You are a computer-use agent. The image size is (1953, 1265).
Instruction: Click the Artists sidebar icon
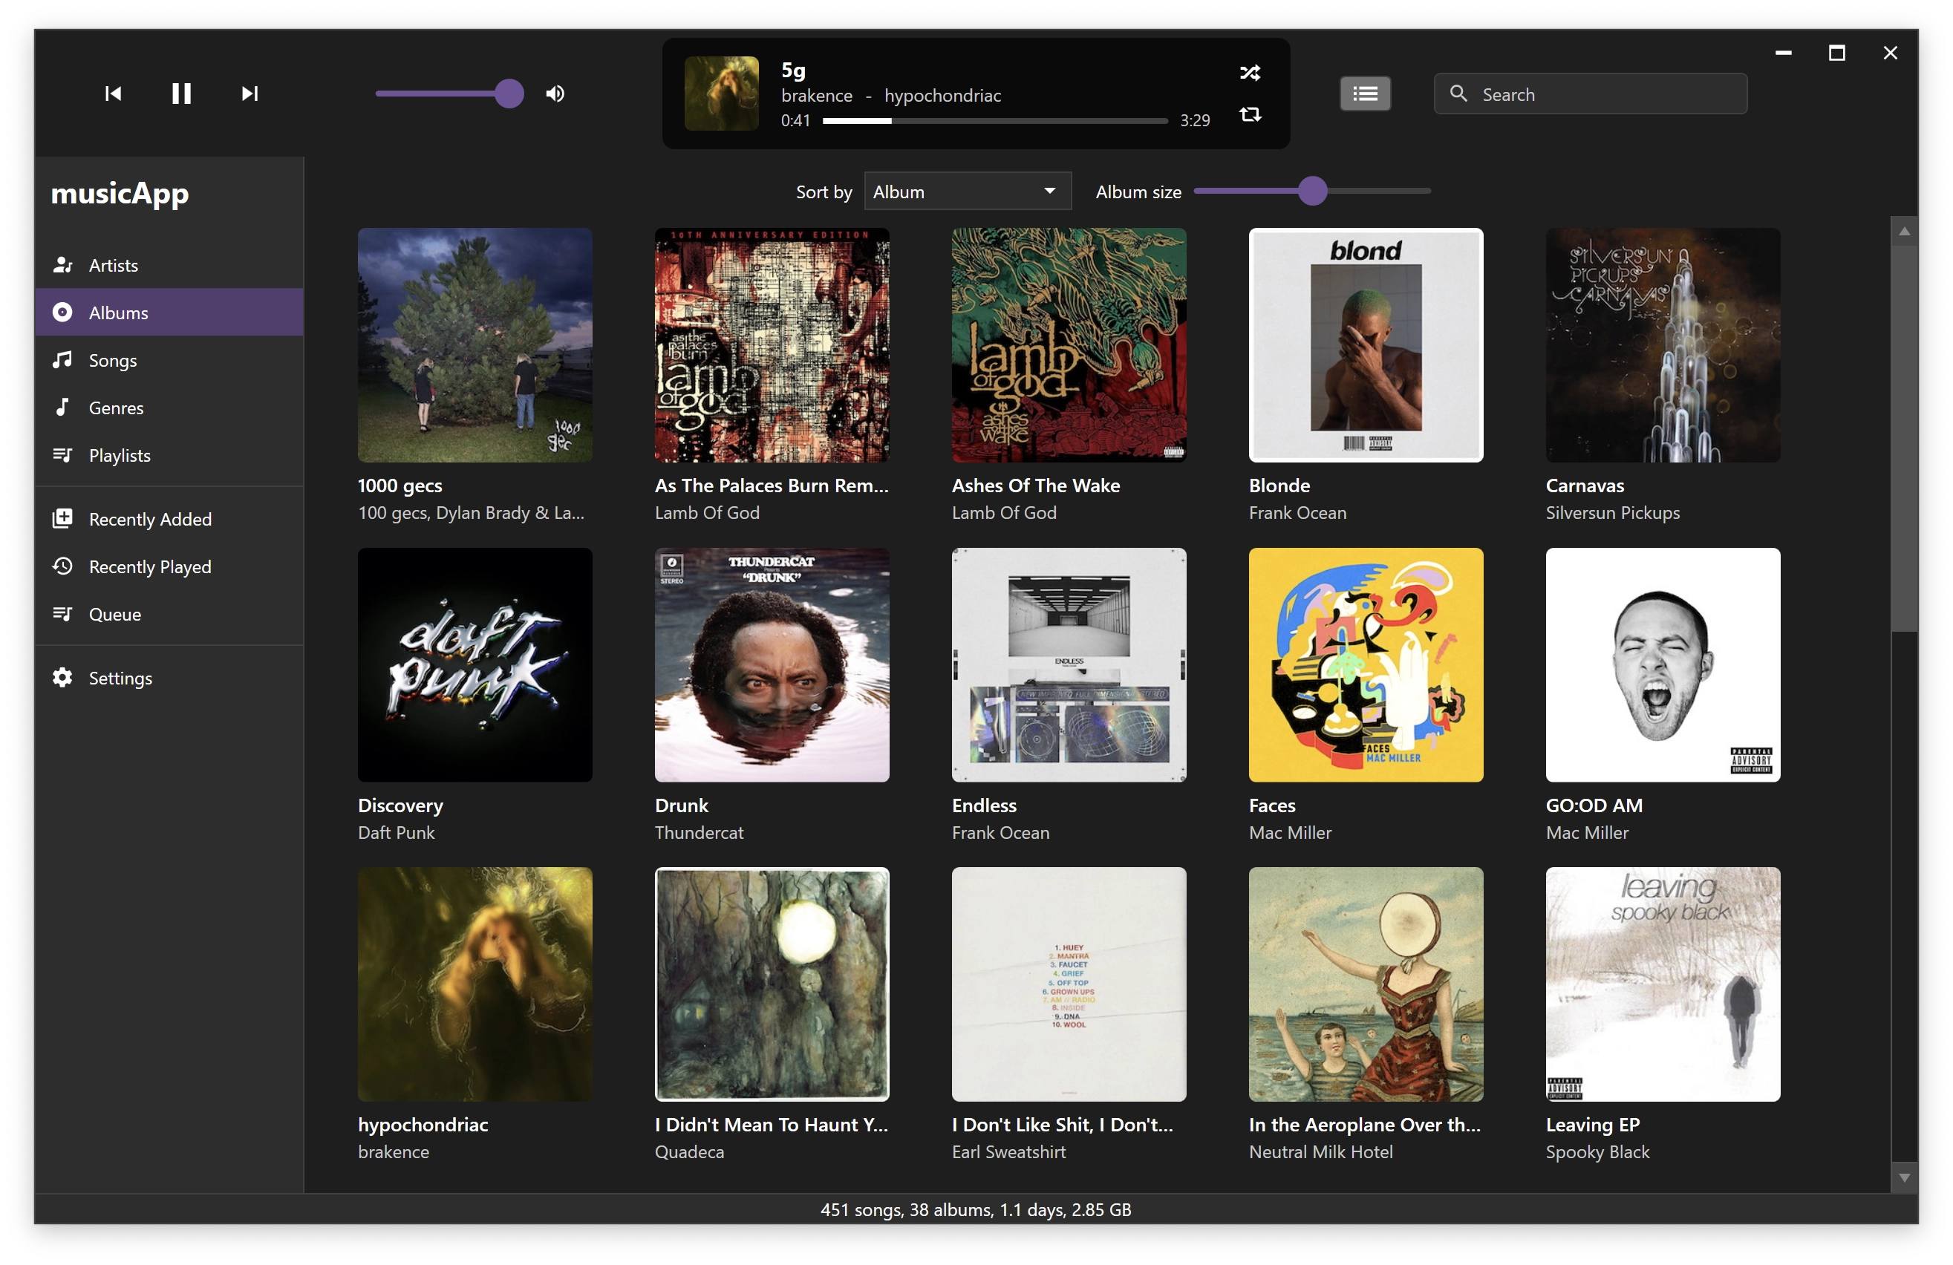pos(62,265)
